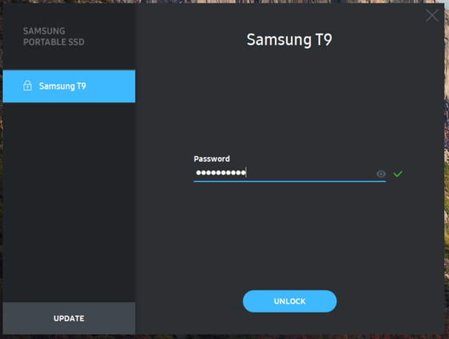Viewport: 449px width, 339px height.
Task: Click the SAMSUNG PORTABLE SSD logo text
Action: (x=54, y=36)
